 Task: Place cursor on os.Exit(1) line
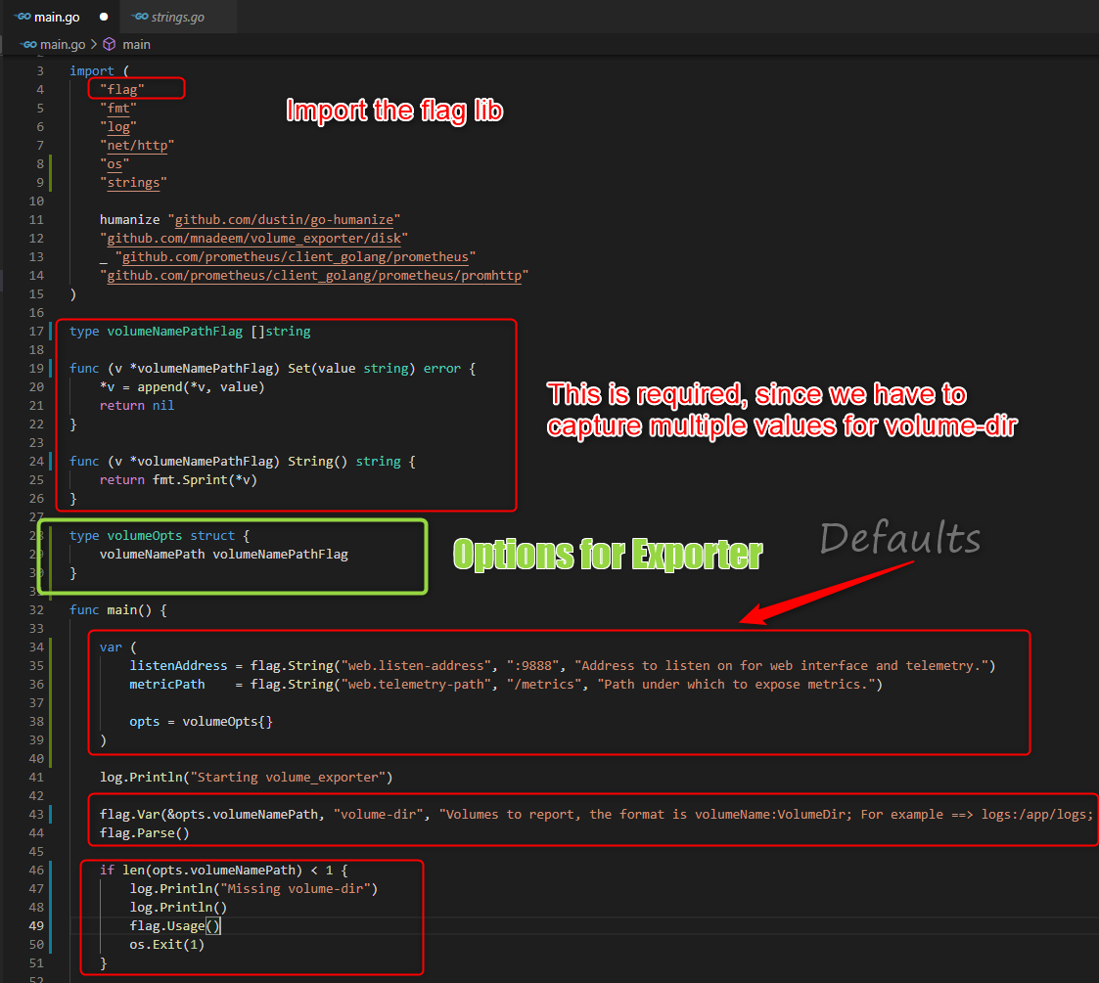pos(166,944)
